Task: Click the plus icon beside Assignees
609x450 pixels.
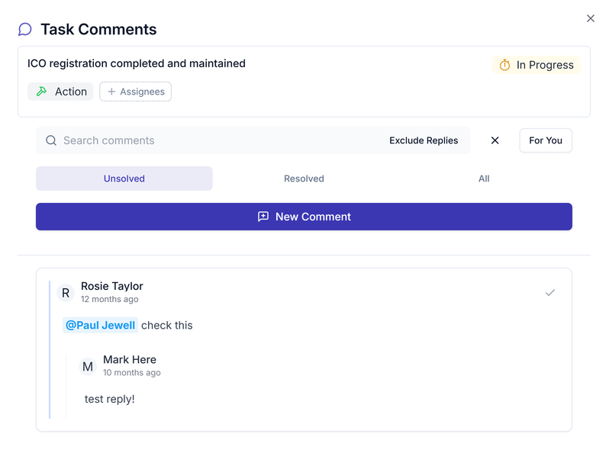Action: 111,92
